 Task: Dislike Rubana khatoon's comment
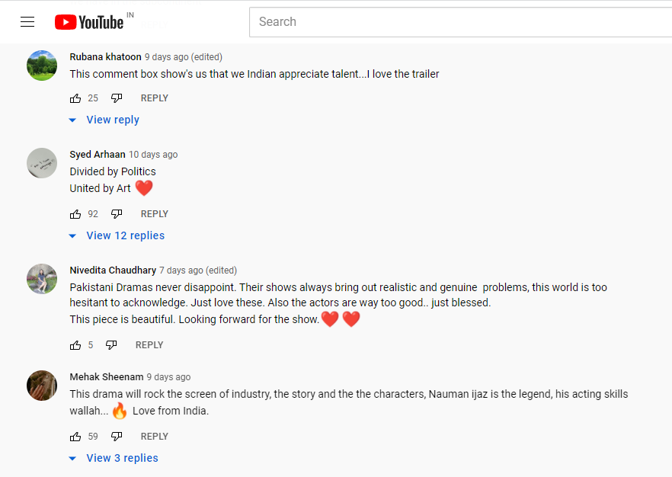[x=117, y=98]
